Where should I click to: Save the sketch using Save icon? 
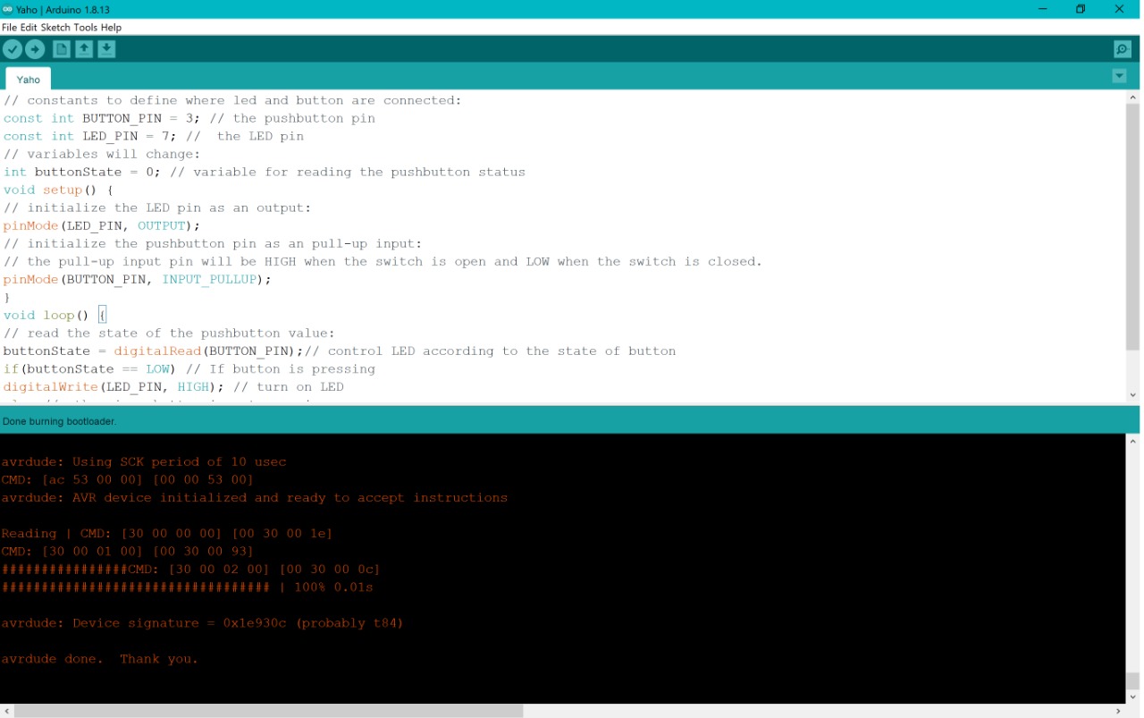coord(106,49)
